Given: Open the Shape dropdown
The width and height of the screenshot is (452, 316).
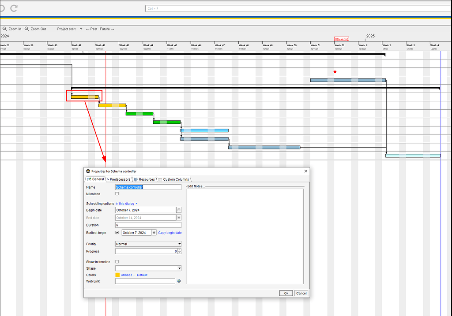Looking at the screenshot, I should [180, 268].
